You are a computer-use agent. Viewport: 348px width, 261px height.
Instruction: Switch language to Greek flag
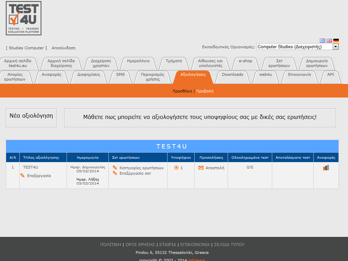(x=323, y=41)
